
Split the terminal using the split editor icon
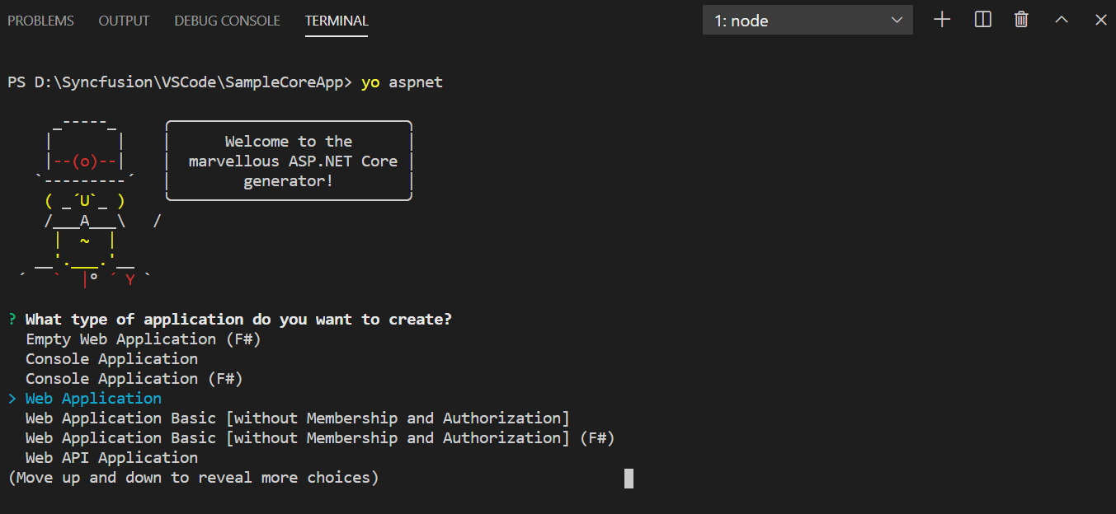point(982,19)
